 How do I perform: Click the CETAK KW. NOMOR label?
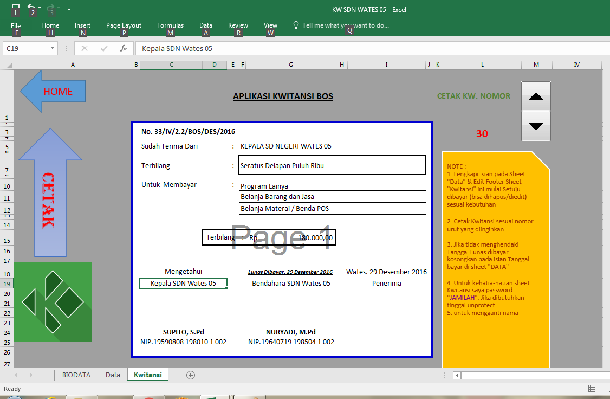(x=473, y=96)
